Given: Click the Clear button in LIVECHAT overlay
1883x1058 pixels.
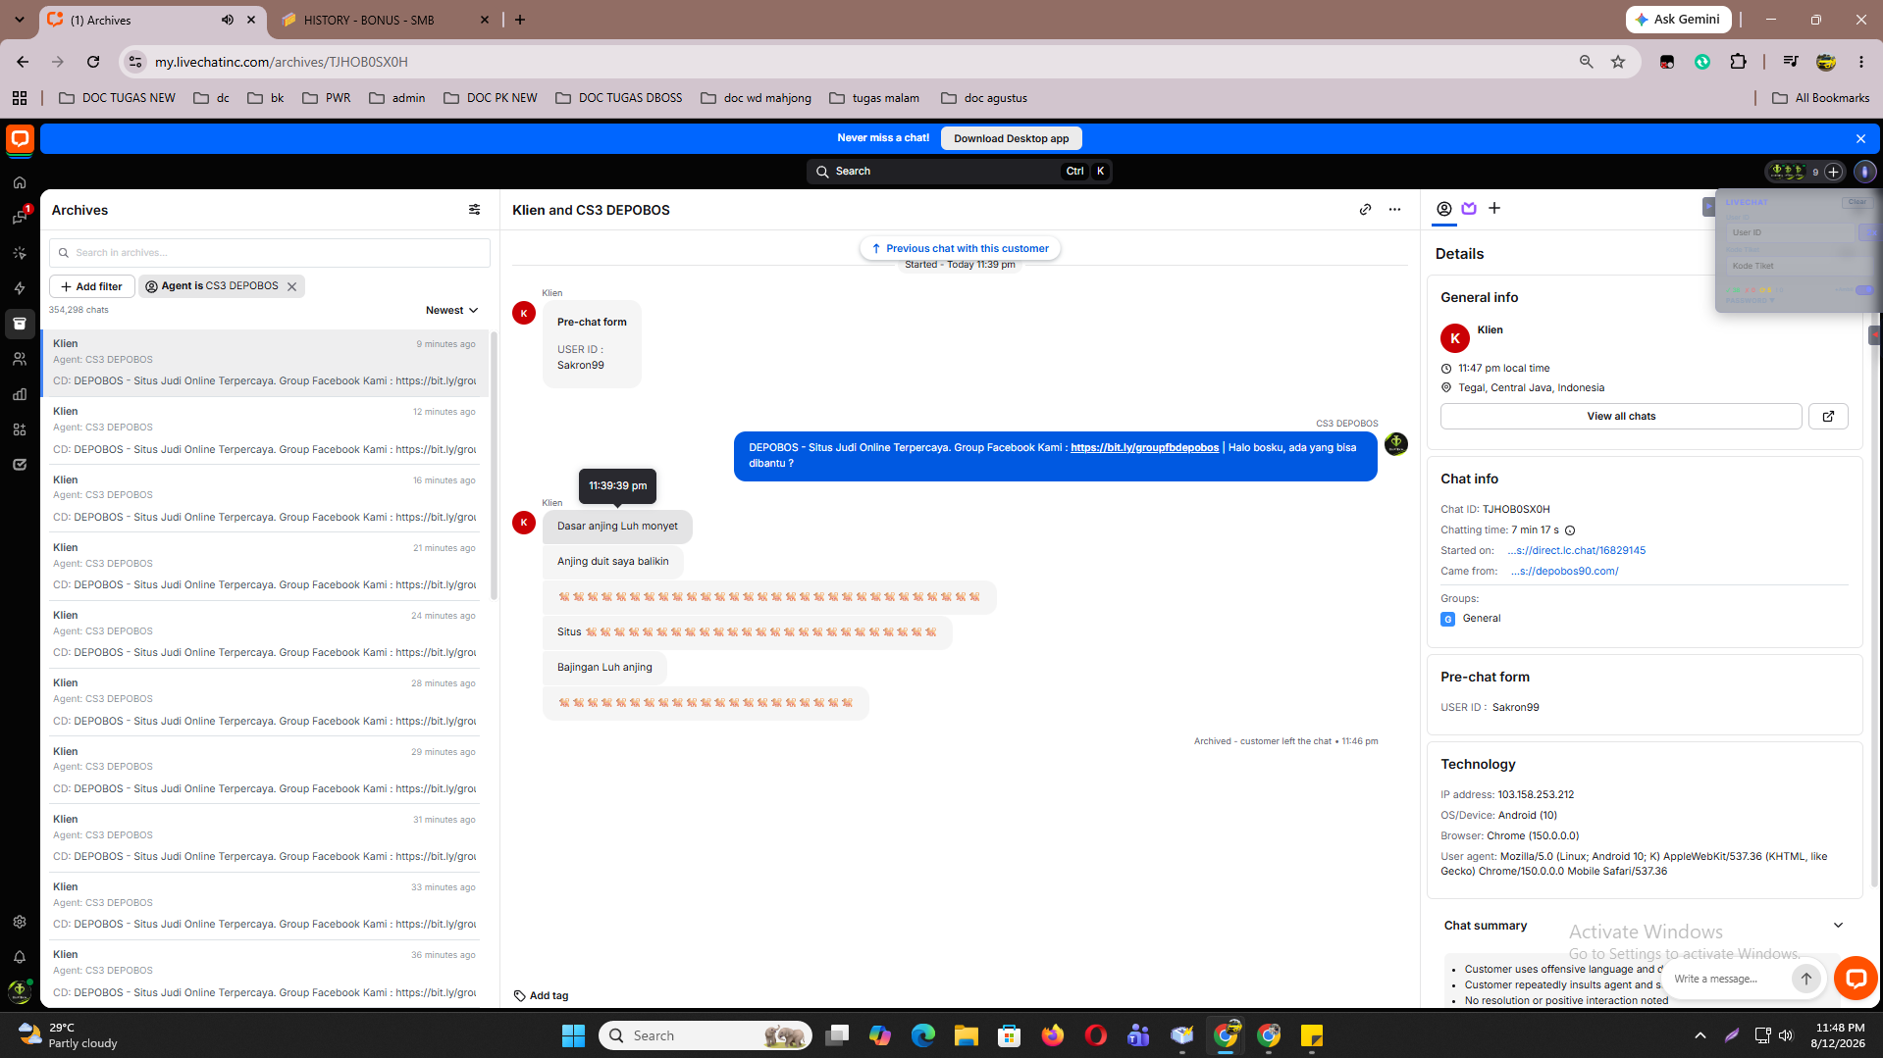Looking at the screenshot, I should click(1857, 202).
